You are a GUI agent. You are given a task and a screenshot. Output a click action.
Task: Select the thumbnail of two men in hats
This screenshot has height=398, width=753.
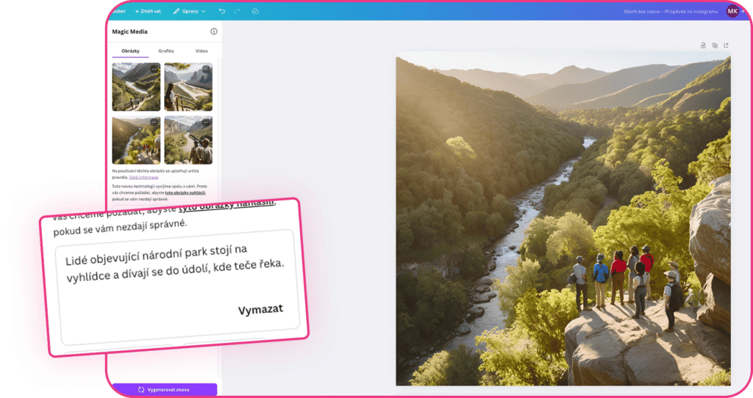pyautogui.click(x=188, y=140)
